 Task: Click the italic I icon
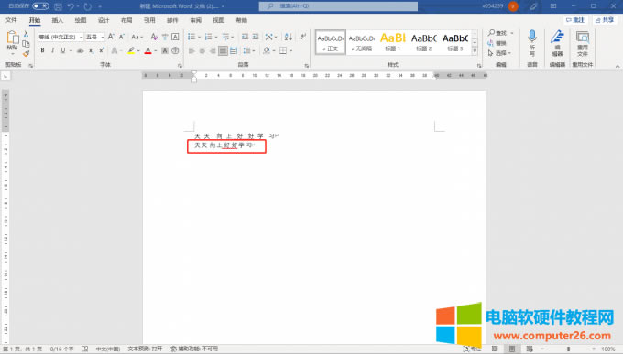point(52,50)
